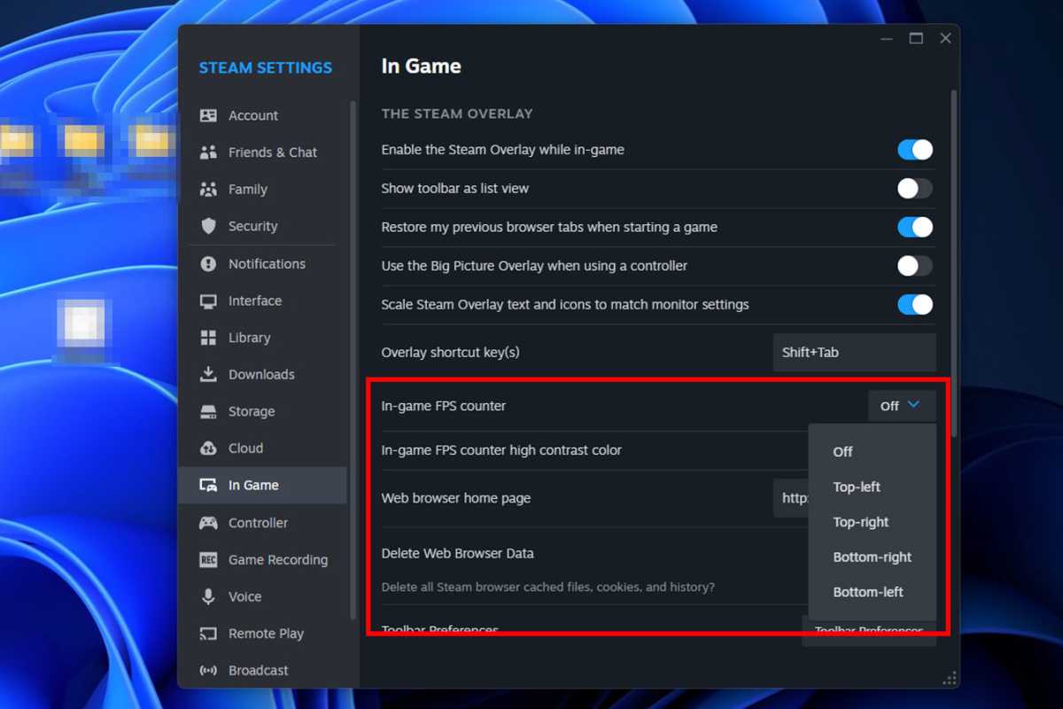
Task: Select Off in FPS counter list
Action: pyautogui.click(x=873, y=451)
